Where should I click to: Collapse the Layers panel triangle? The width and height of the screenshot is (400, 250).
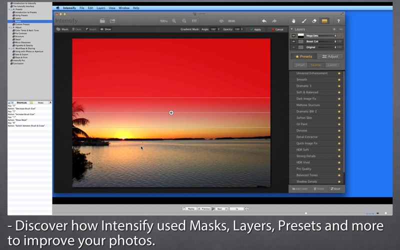point(292,29)
